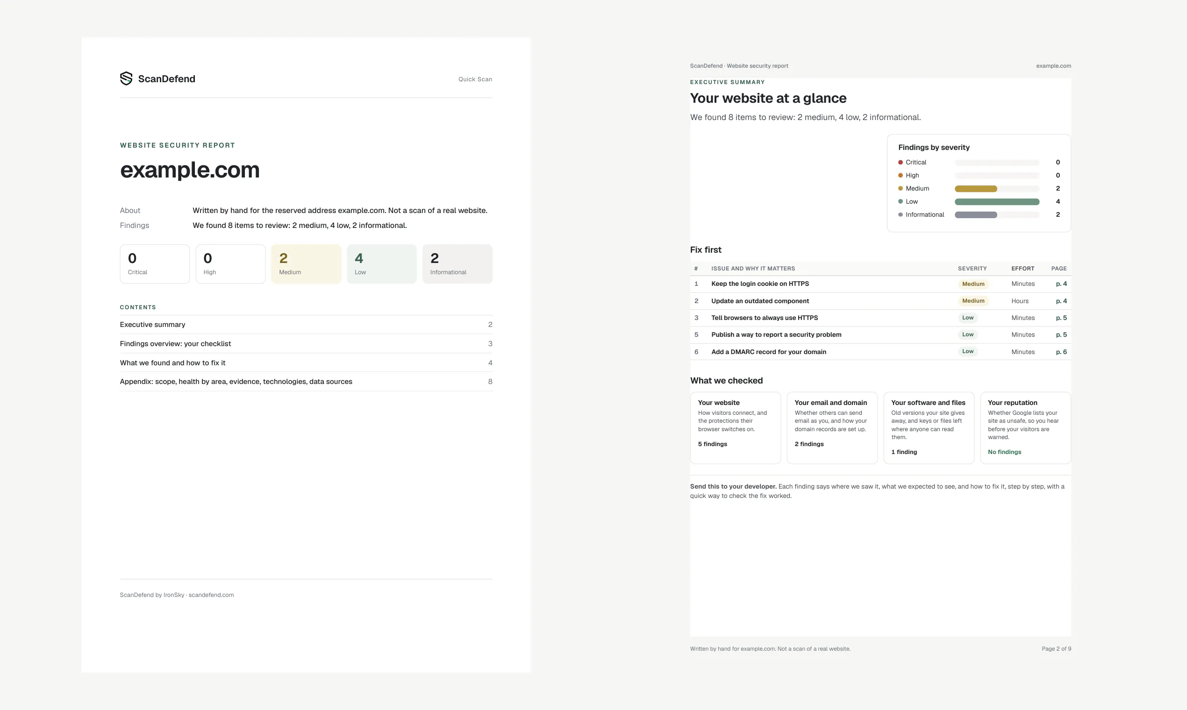Open 'Update an outdated component' row
Viewport: 1187px width, 710px height.
pos(880,301)
